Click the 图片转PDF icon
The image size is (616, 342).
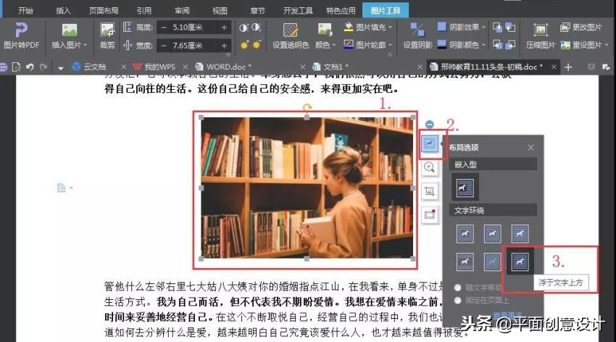pos(21,30)
